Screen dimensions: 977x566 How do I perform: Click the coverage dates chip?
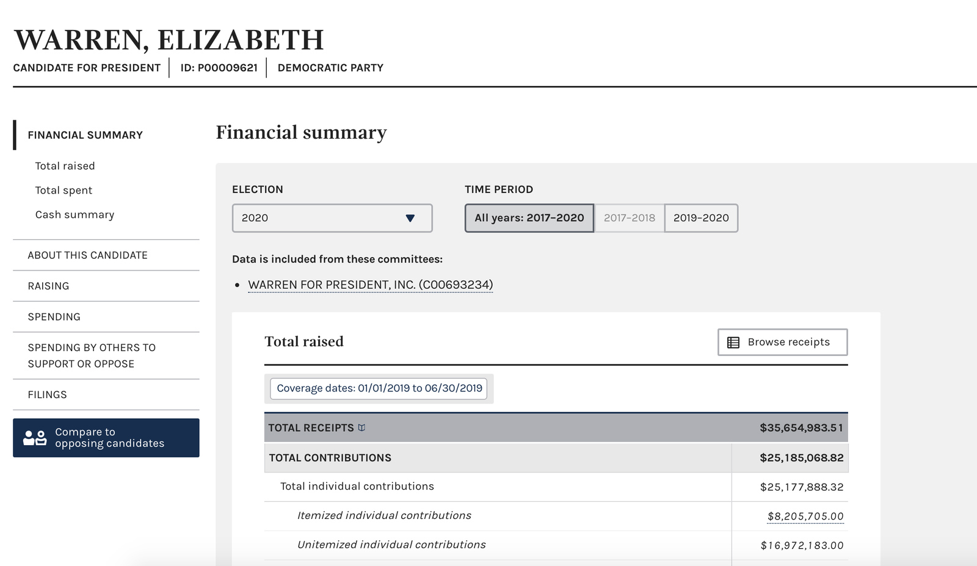pos(378,388)
